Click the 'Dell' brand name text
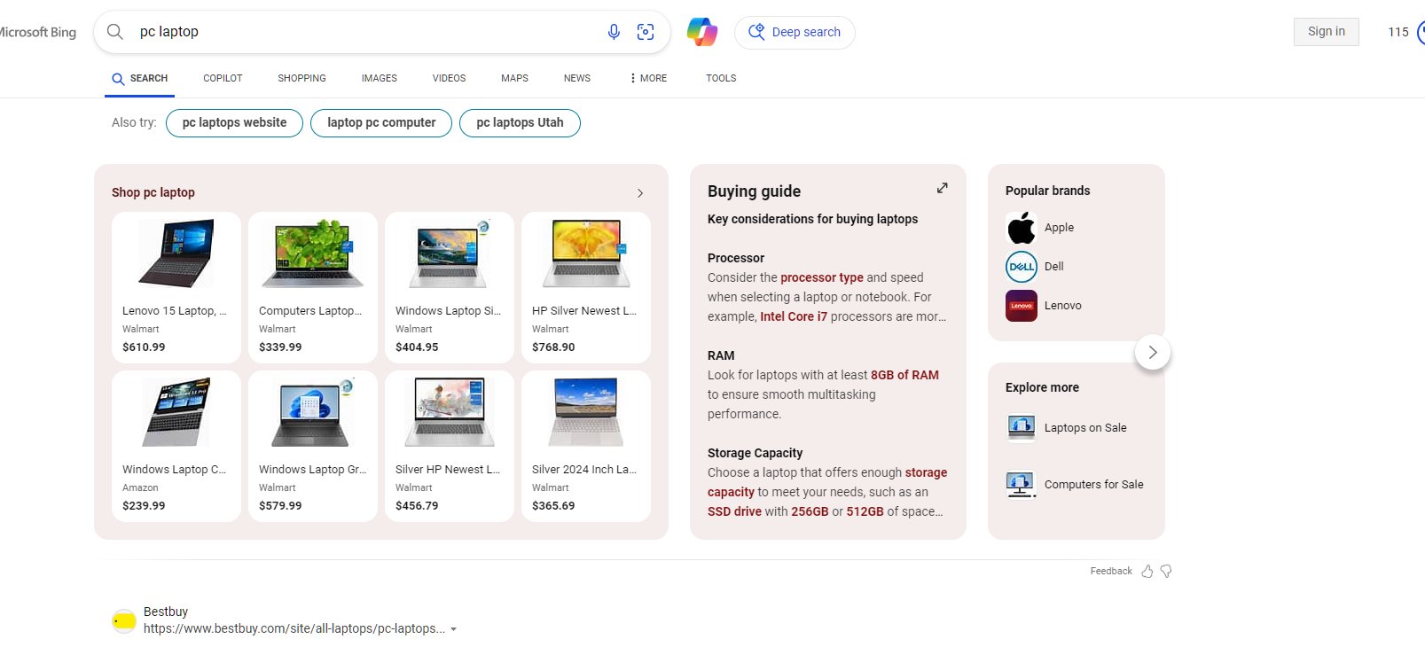The height and width of the screenshot is (647, 1425). [x=1054, y=267]
